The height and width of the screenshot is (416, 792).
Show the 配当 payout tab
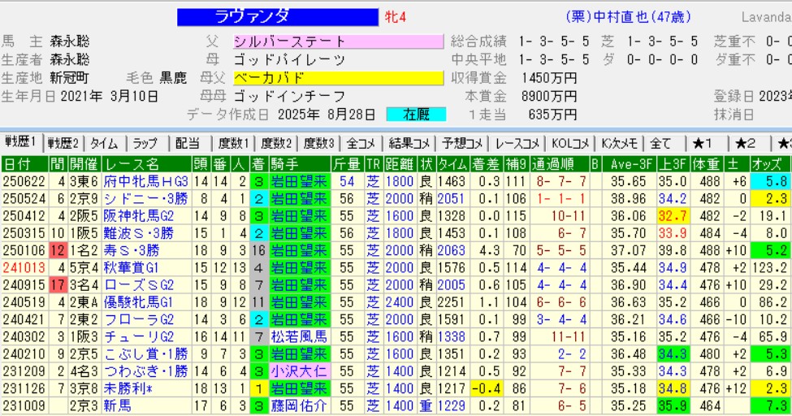[187, 144]
